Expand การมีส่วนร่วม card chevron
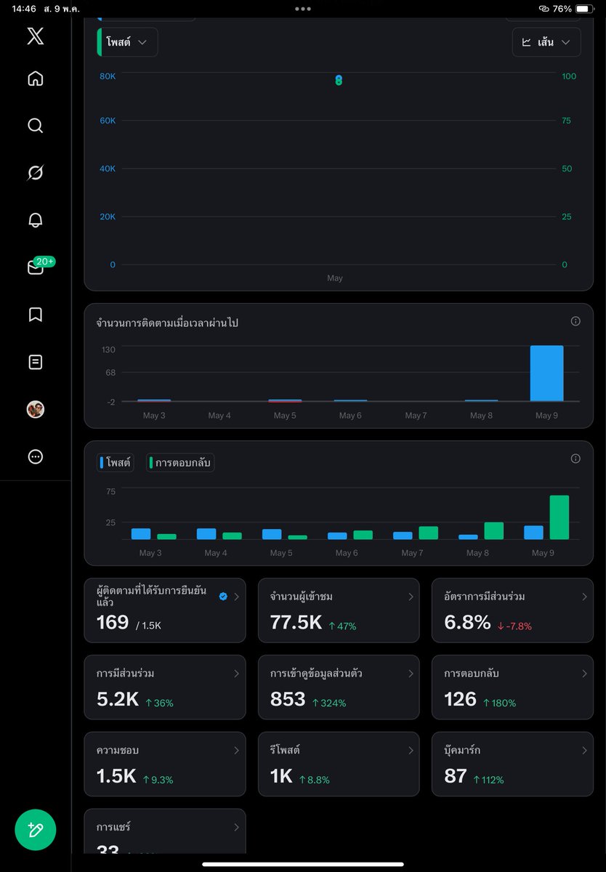Screen dimensions: 606x872 click(236, 674)
